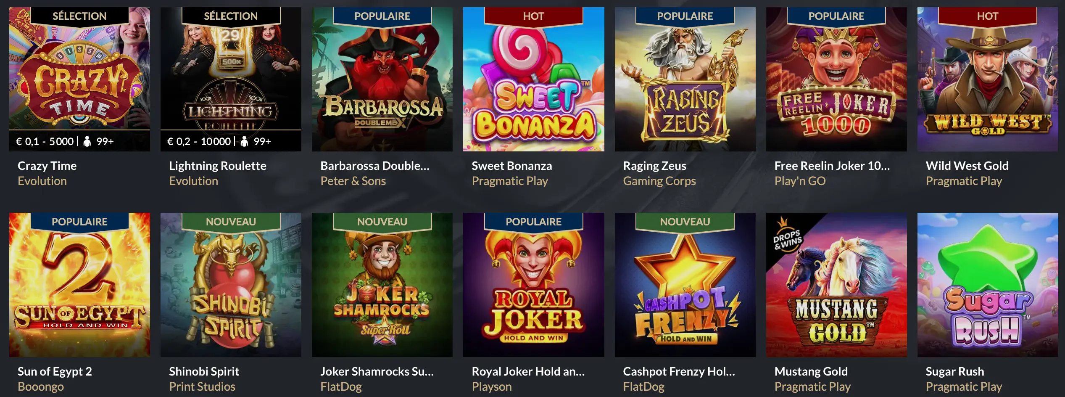The height and width of the screenshot is (397, 1065).
Task: Click the Peter & Sons provider link
Action: click(x=353, y=181)
